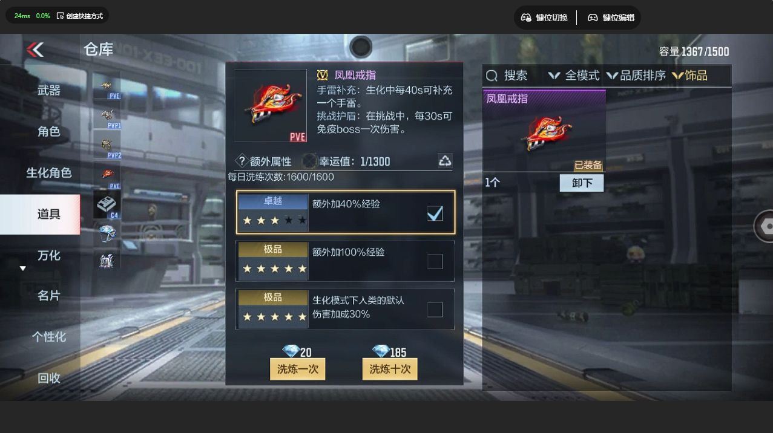This screenshot has width=773, height=433.
Task: Check the 生化模式伤害加成30% checkbox
Action: (435, 310)
